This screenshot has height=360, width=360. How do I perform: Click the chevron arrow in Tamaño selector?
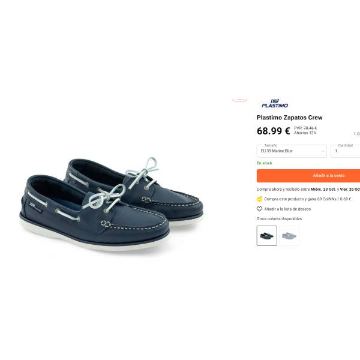coord(323,151)
